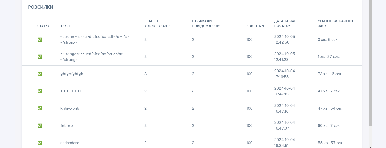Click the ДАТА ТА ЧАС ПОЧАТКУ header
The image size is (386, 148).
click(x=285, y=23)
